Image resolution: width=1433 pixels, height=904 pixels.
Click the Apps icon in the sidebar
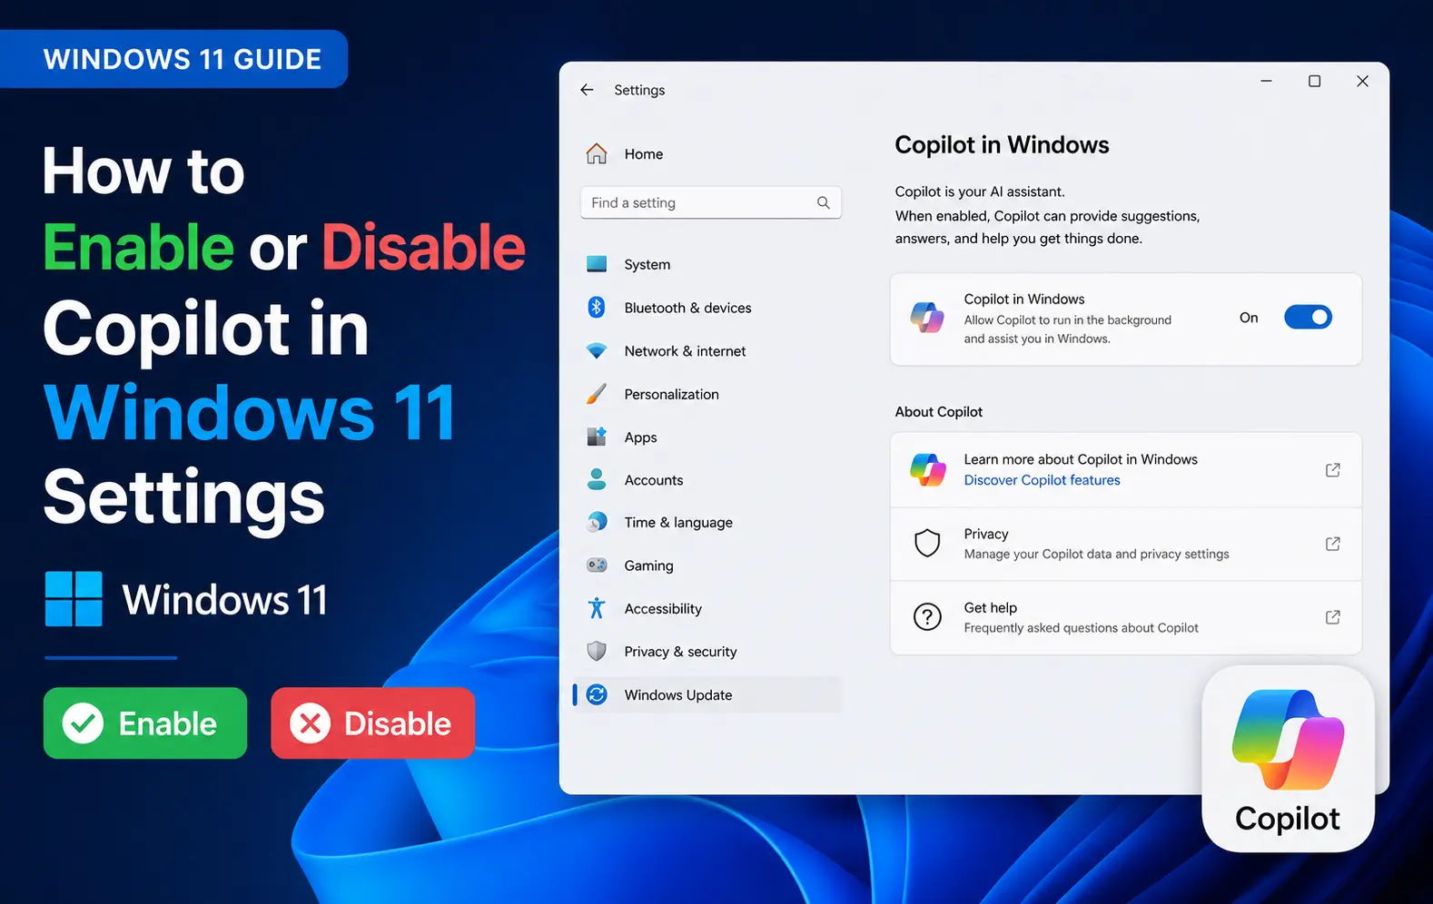coord(597,437)
